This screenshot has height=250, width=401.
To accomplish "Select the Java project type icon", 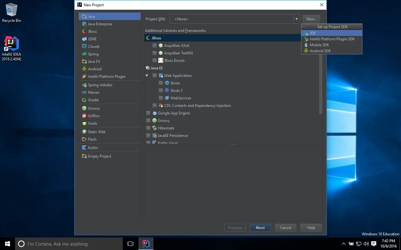I will click(x=84, y=17).
